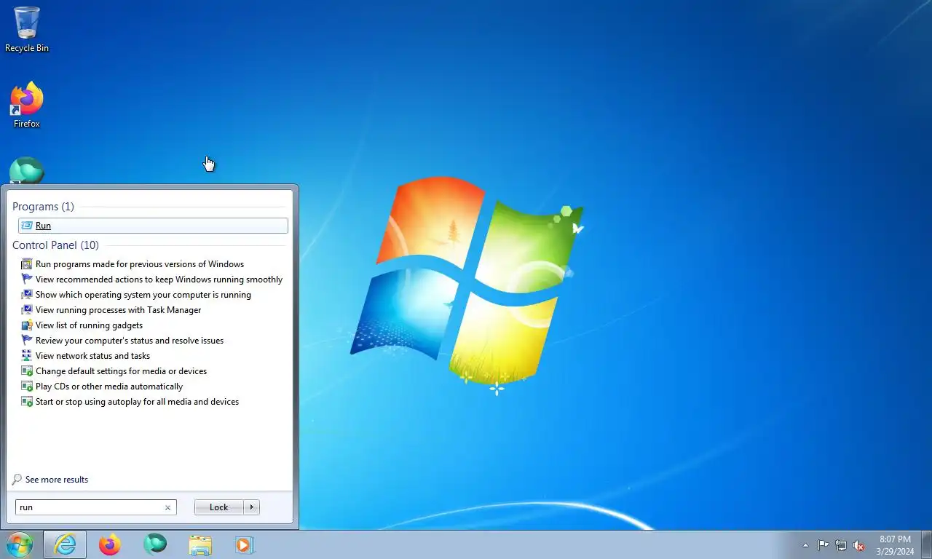Click icon beside Change default settings for media
This screenshot has height=559, width=932.
click(27, 371)
